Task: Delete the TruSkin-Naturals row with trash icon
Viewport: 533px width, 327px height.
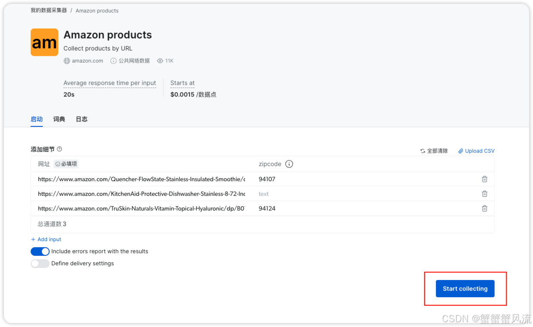Action: click(485, 208)
